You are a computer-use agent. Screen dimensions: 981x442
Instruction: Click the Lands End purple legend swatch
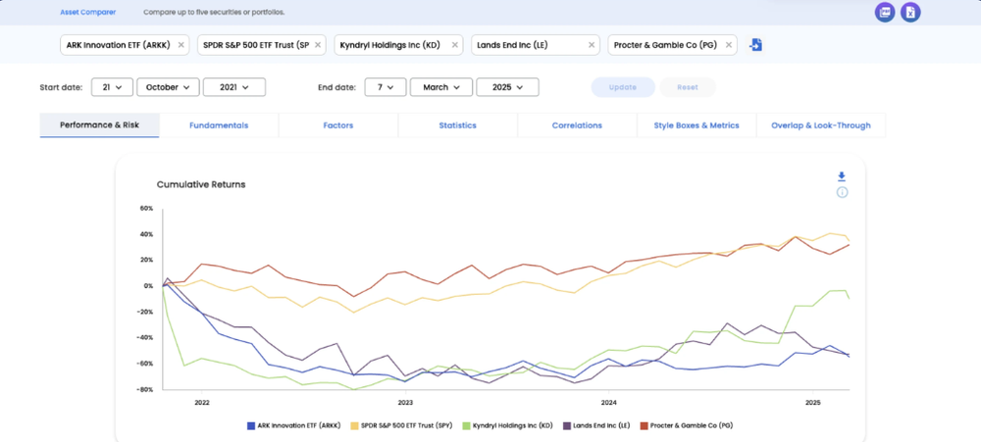pos(567,425)
